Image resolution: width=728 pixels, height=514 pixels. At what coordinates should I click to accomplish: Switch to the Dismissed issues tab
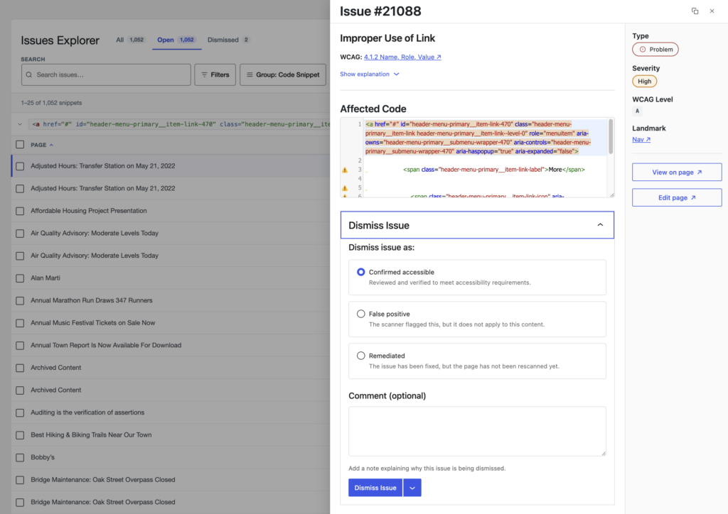point(228,40)
